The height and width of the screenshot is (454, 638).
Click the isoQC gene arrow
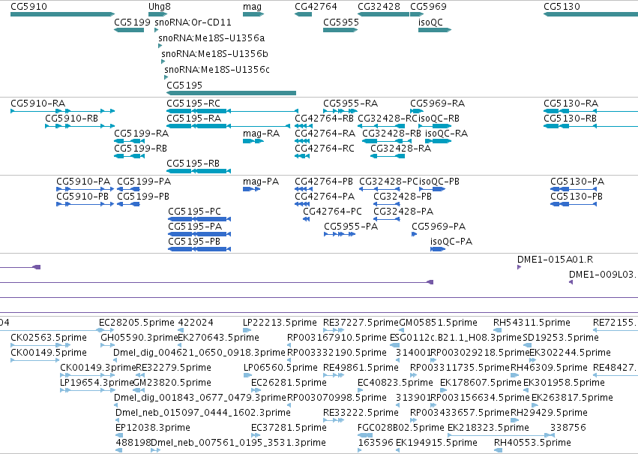[435, 30]
